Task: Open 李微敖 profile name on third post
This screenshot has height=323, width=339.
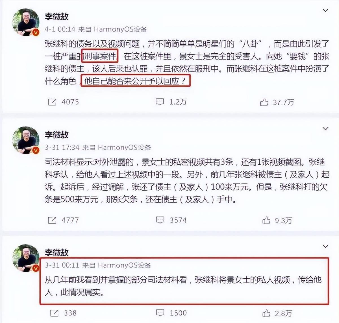Action: click(56, 252)
